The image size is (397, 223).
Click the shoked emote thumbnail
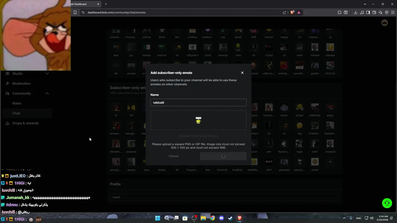click(x=315, y=47)
